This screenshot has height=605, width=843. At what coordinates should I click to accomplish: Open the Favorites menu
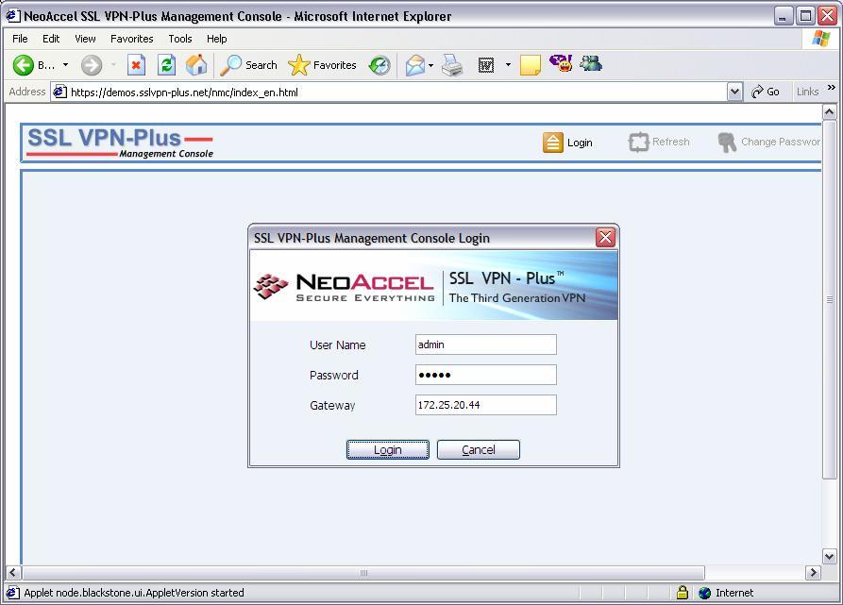pos(132,39)
